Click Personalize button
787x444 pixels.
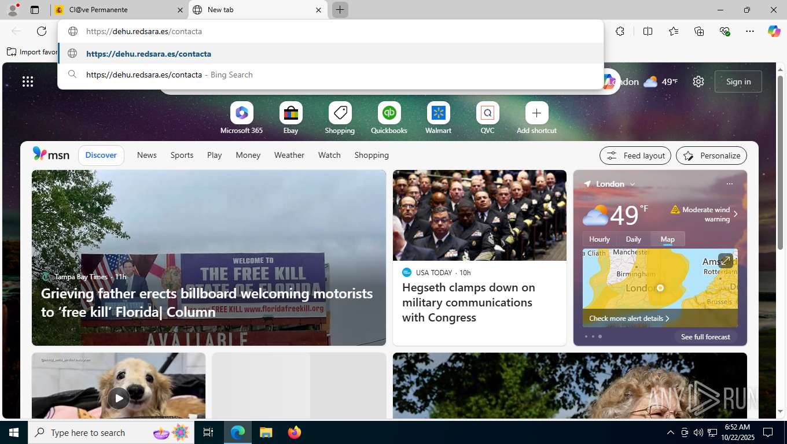[x=711, y=156]
